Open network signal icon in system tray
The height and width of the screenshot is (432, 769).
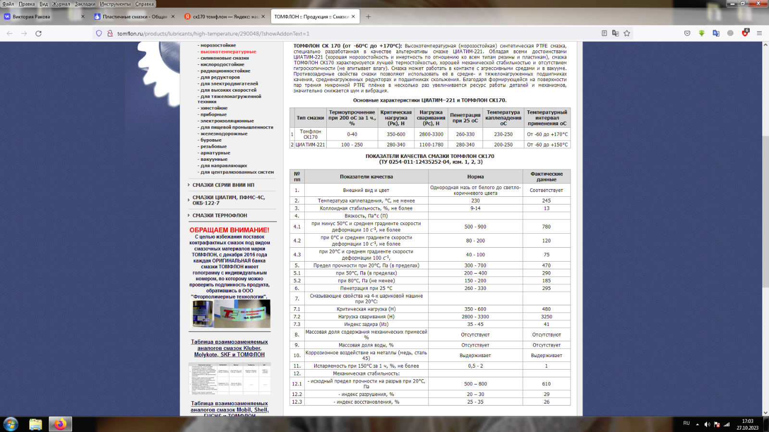click(x=727, y=424)
